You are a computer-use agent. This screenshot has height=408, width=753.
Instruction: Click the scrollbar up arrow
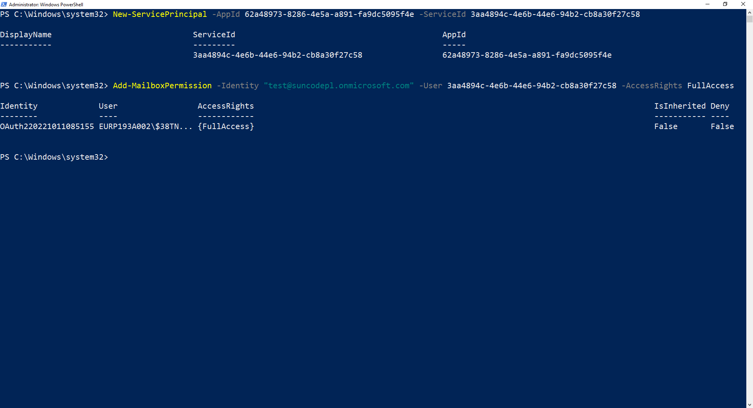(749, 13)
